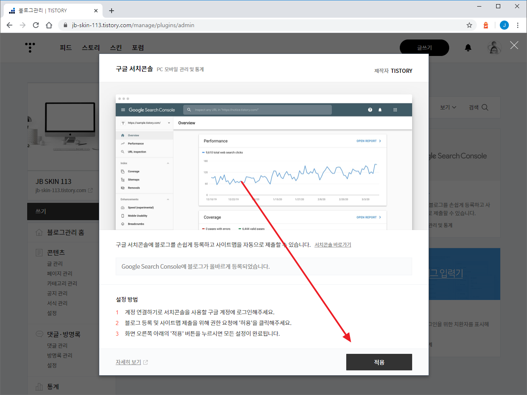Image resolution: width=527 pixels, height=395 pixels.
Task: Click the 구글 서치콘솔 dialog title
Action: 134,69
